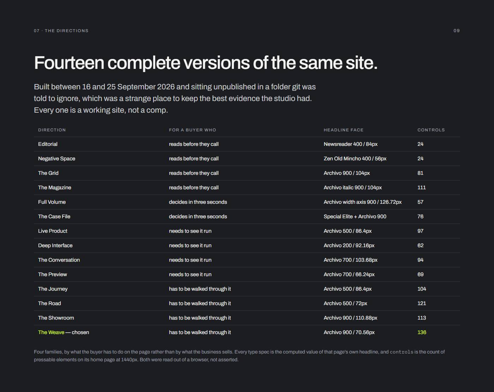494x392 pixels.
Task: Click the Full Volume direction
Action: point(52,202)
